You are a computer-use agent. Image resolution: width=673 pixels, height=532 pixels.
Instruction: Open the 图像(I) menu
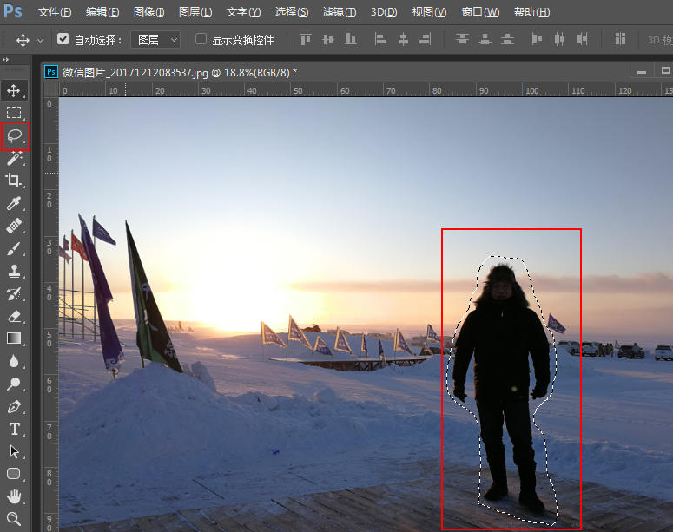point(150,12)
